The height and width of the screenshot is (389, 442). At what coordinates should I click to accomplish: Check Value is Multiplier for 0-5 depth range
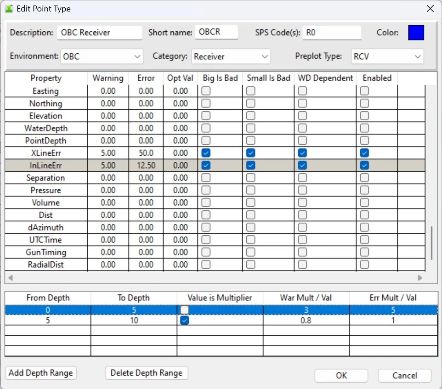tap(184, 310)
